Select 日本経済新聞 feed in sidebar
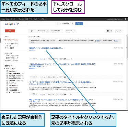 click(x=13, y=90)
